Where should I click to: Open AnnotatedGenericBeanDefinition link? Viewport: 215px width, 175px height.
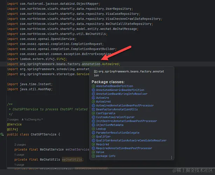tap(120, 90)
